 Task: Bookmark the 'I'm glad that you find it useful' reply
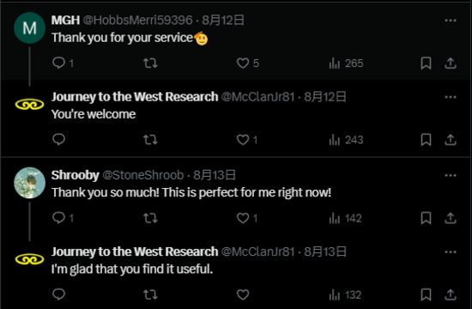426,294
